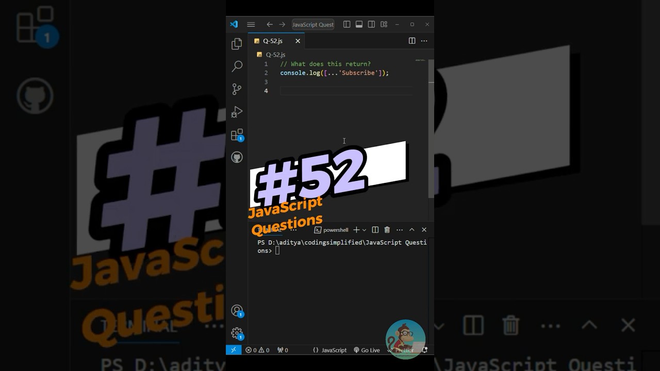660x371 pixels.
Task: Open the remote window status bar button
Action: (233, 350)
